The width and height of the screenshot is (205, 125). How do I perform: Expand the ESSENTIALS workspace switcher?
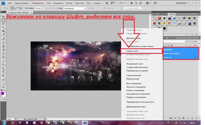pyautogui.click(x=183, y=3)
